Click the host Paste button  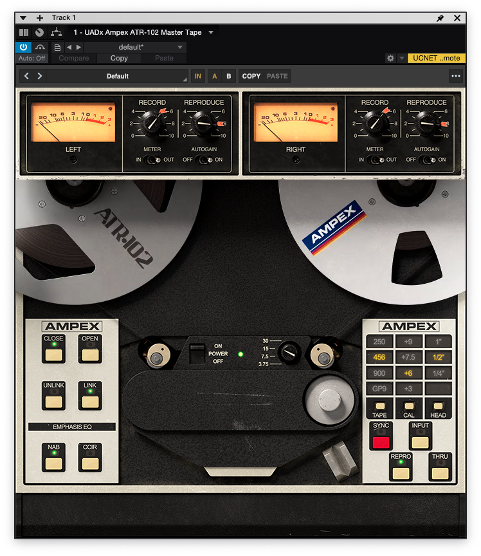coord(164,58)
